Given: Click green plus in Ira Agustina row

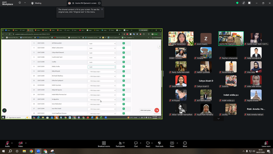Looking at the screenshot, I should point(124,99).
